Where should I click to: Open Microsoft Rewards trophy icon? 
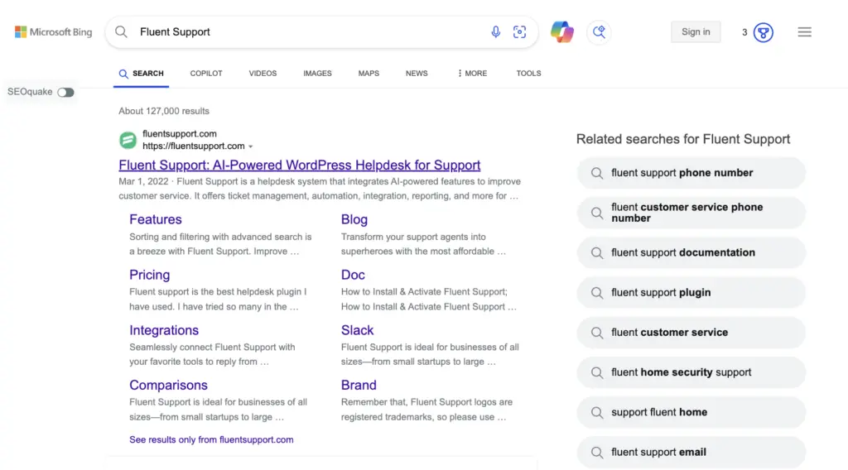(763, 32)
